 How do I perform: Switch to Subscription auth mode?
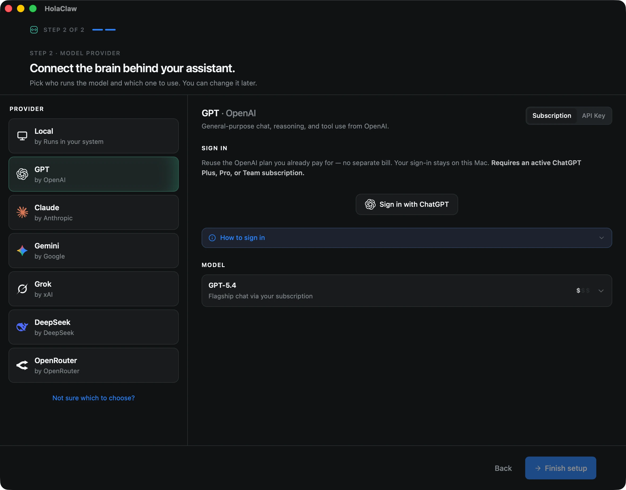point(551,116)
